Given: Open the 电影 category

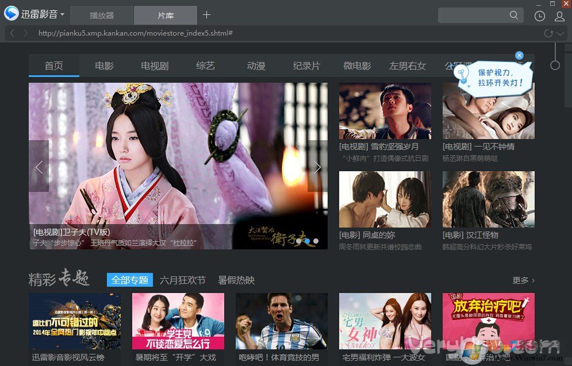Looking at the screenshot, I should tap(104, 66).
